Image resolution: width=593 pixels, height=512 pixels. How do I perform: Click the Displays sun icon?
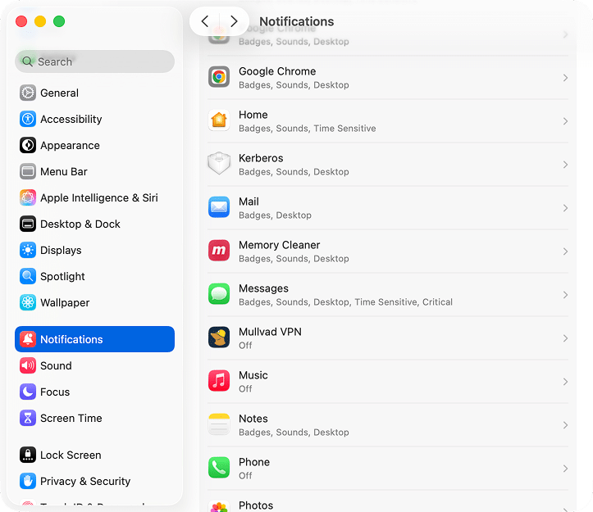[28, 250]
